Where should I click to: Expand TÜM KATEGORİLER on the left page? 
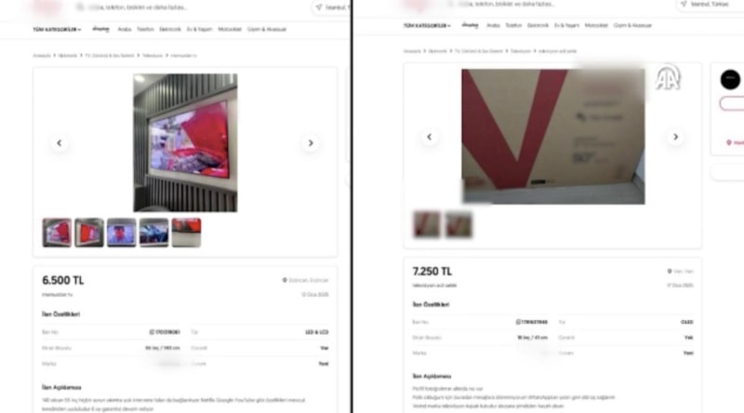(57, 30)
